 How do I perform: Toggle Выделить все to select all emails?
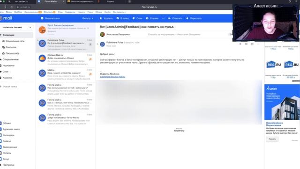50,18
